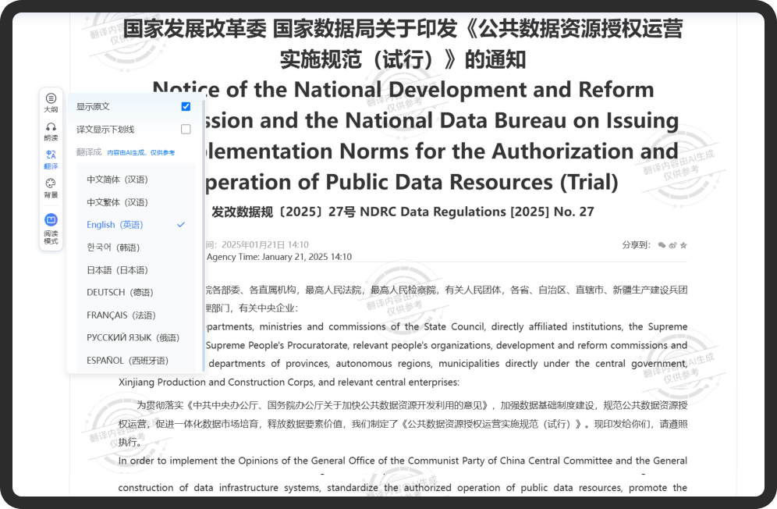
Task: Choose English (英语) in language list
Action: coord(136,225)
